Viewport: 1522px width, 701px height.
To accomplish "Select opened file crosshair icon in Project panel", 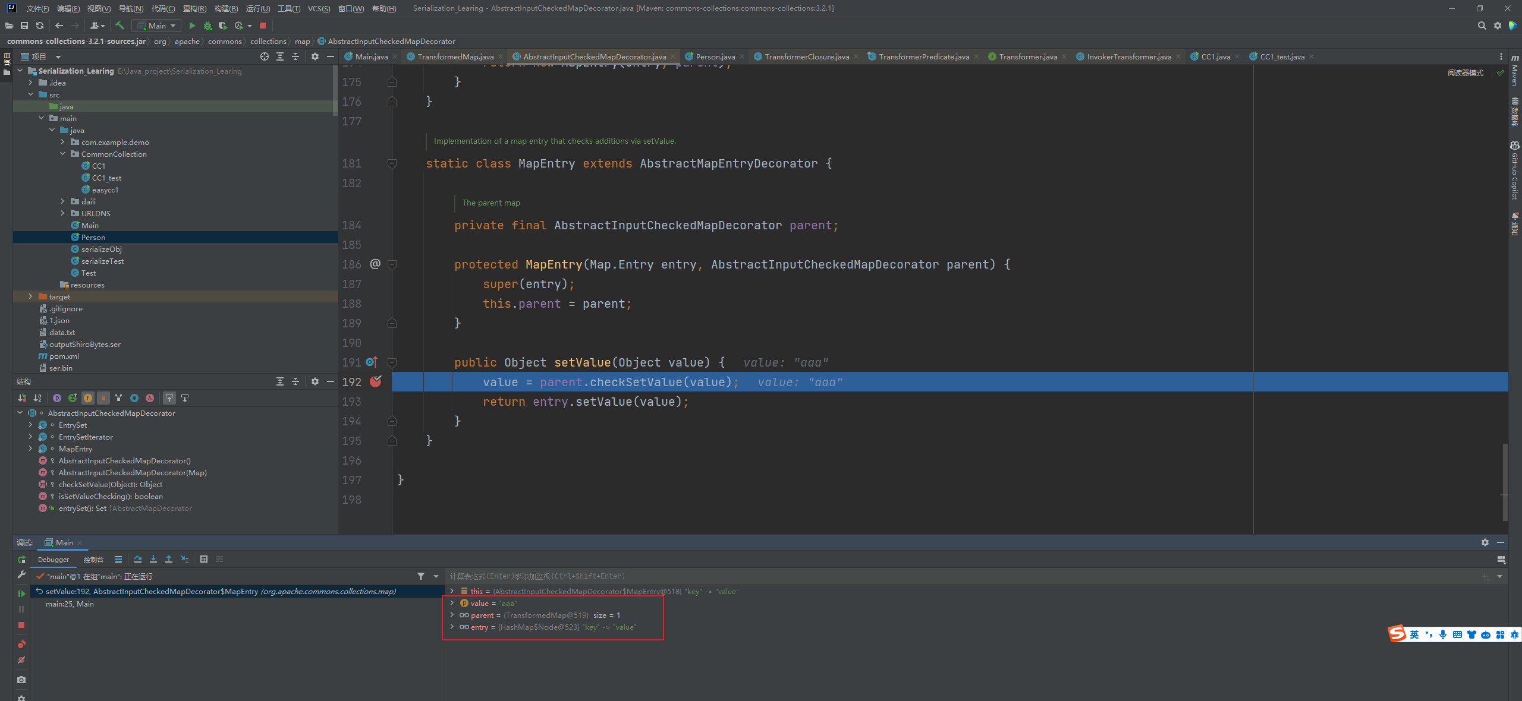I will coord(265,56).
